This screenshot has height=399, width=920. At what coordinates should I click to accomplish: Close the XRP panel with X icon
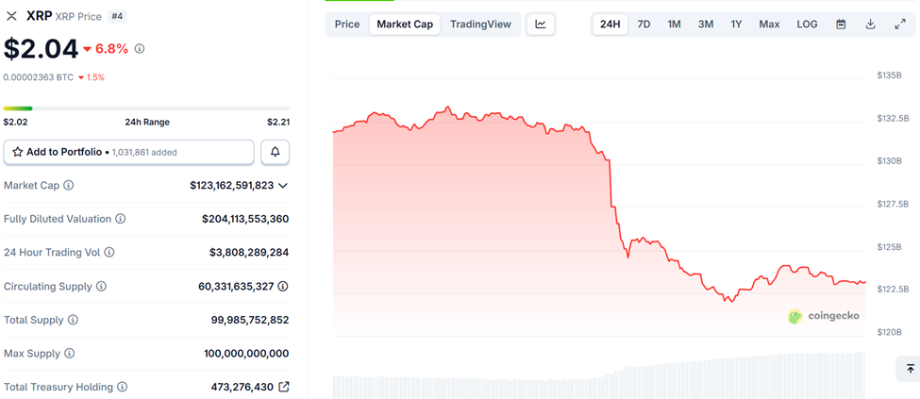11,16
